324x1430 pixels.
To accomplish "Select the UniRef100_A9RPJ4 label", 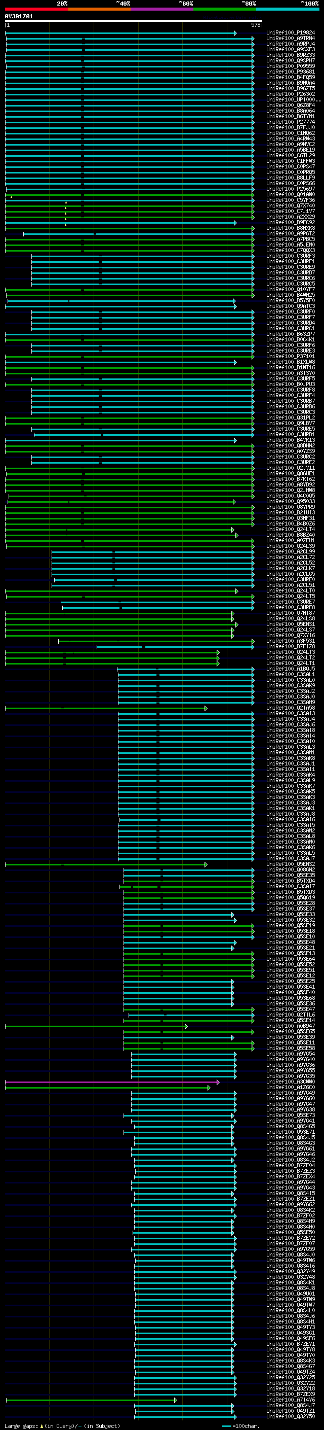I will pyautogui.click(x=291, y=45).
